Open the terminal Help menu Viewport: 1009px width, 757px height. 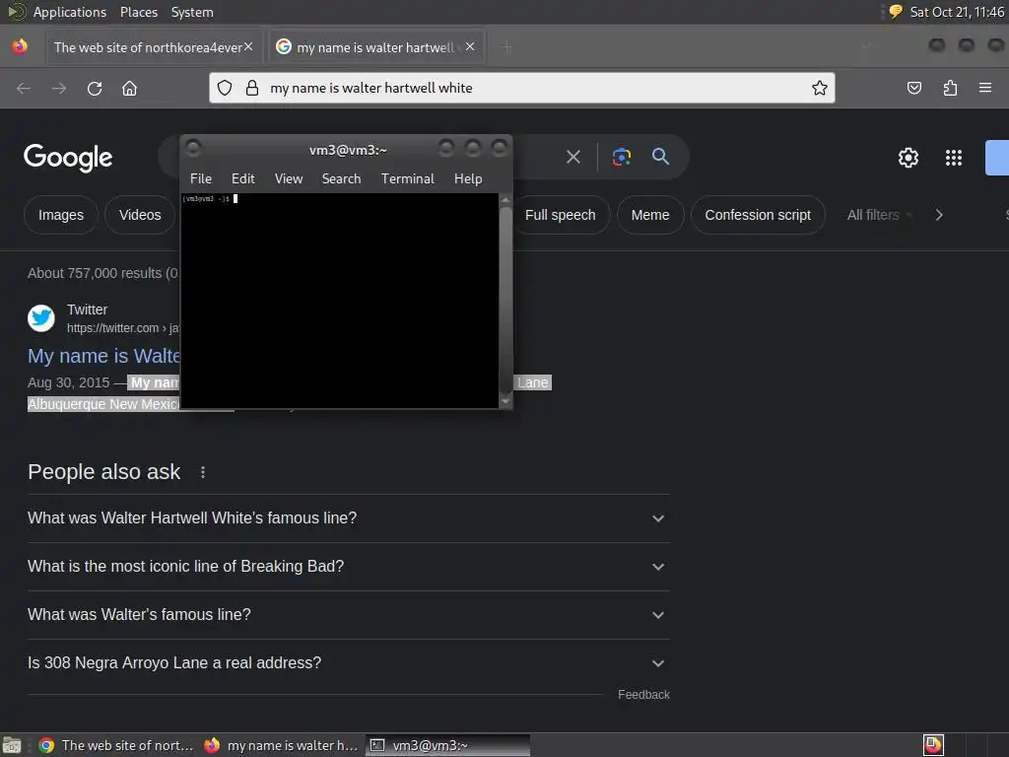point(468,178)
